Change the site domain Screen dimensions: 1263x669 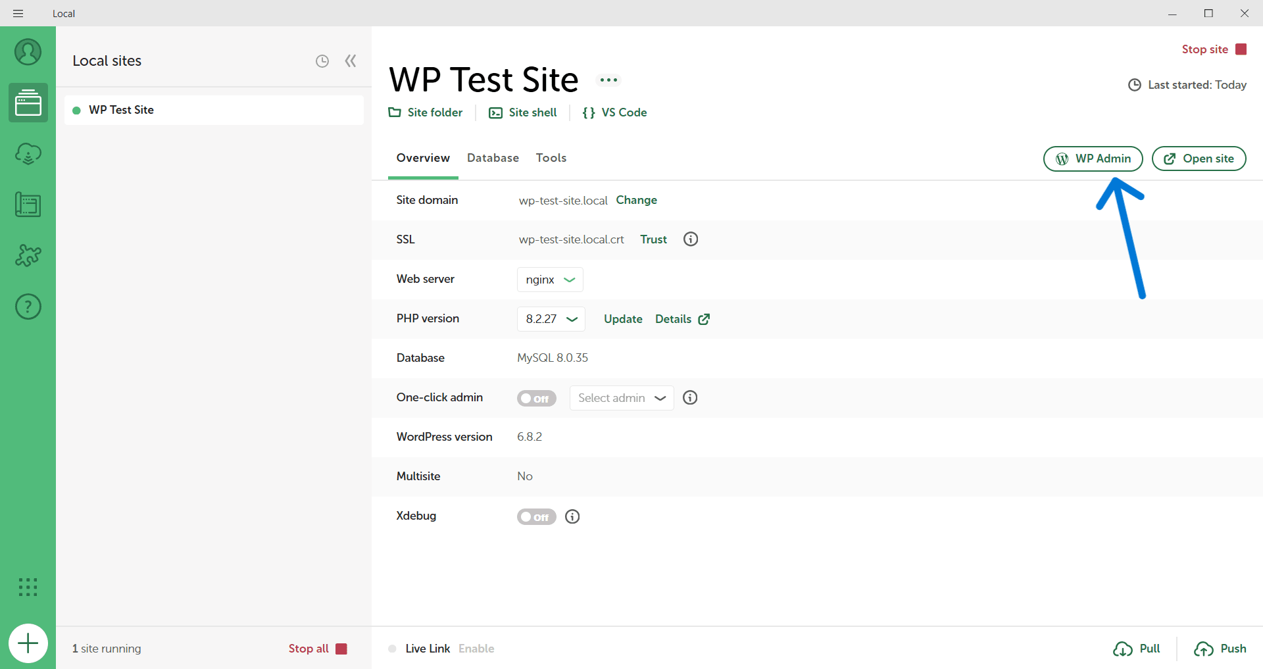coord(636,200)
